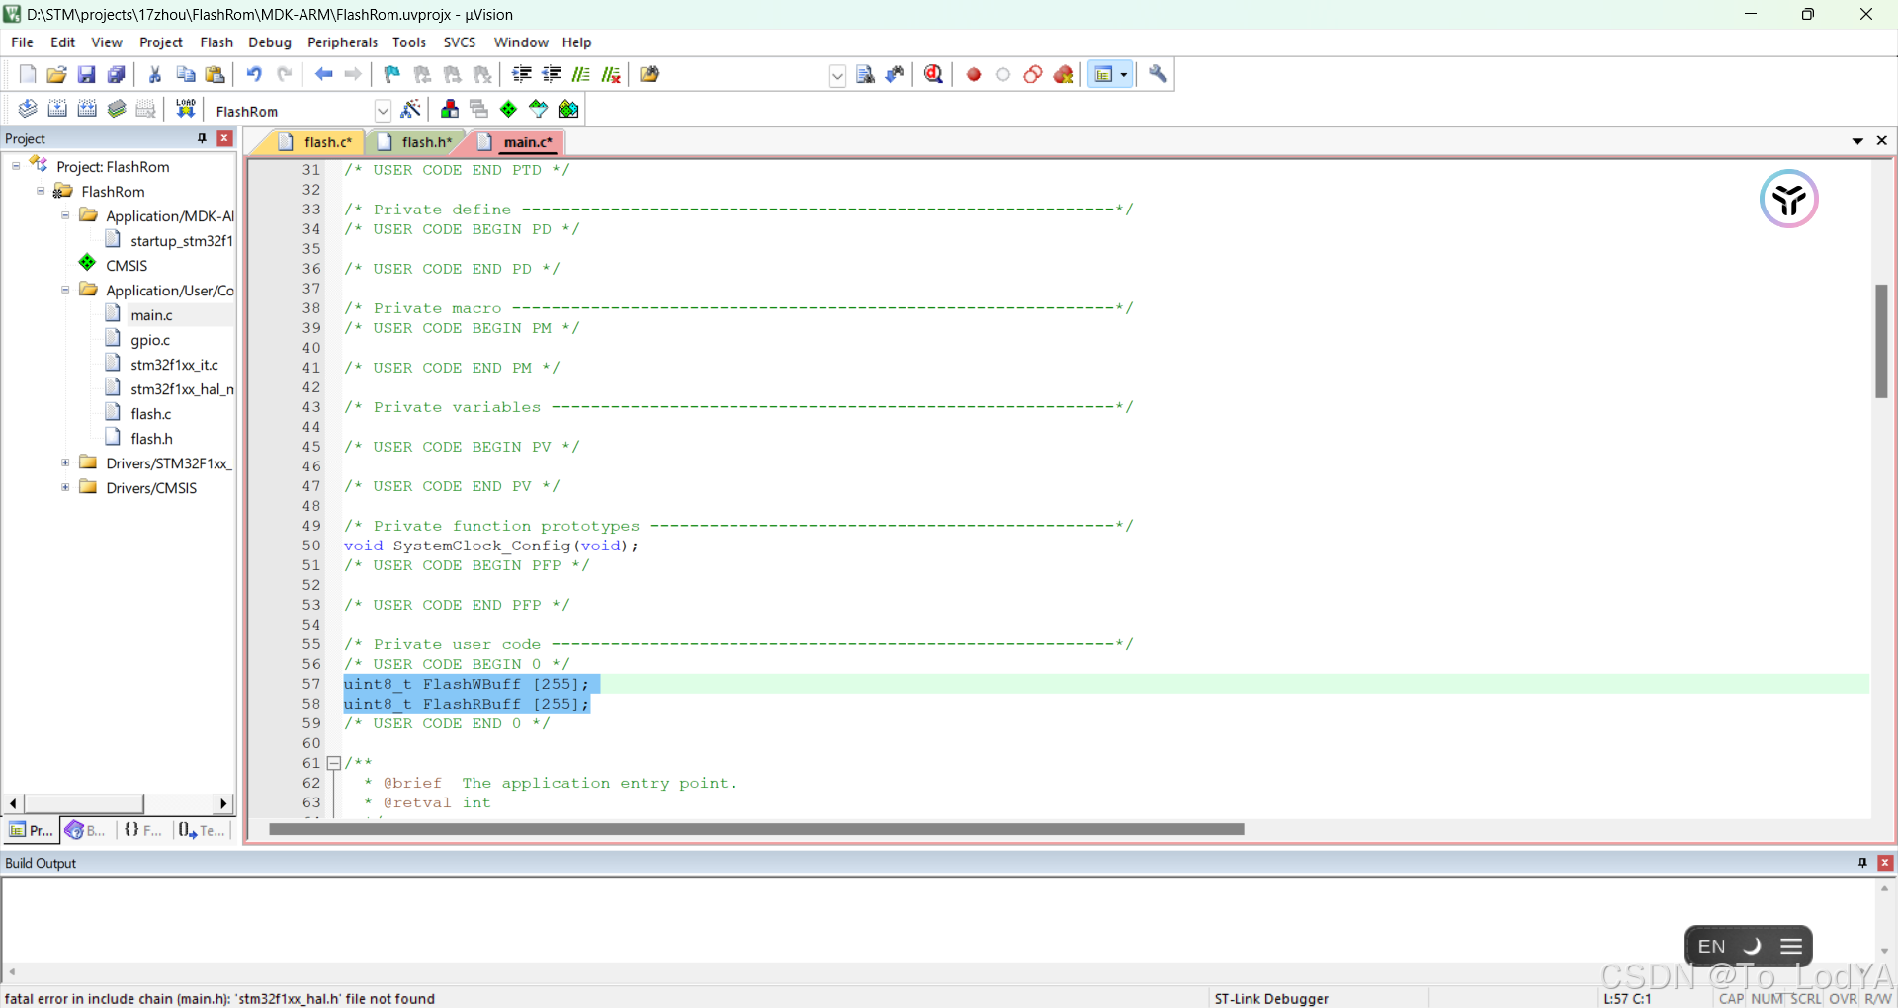Collapse the Project: FlashRom tree node

[16, 166]
